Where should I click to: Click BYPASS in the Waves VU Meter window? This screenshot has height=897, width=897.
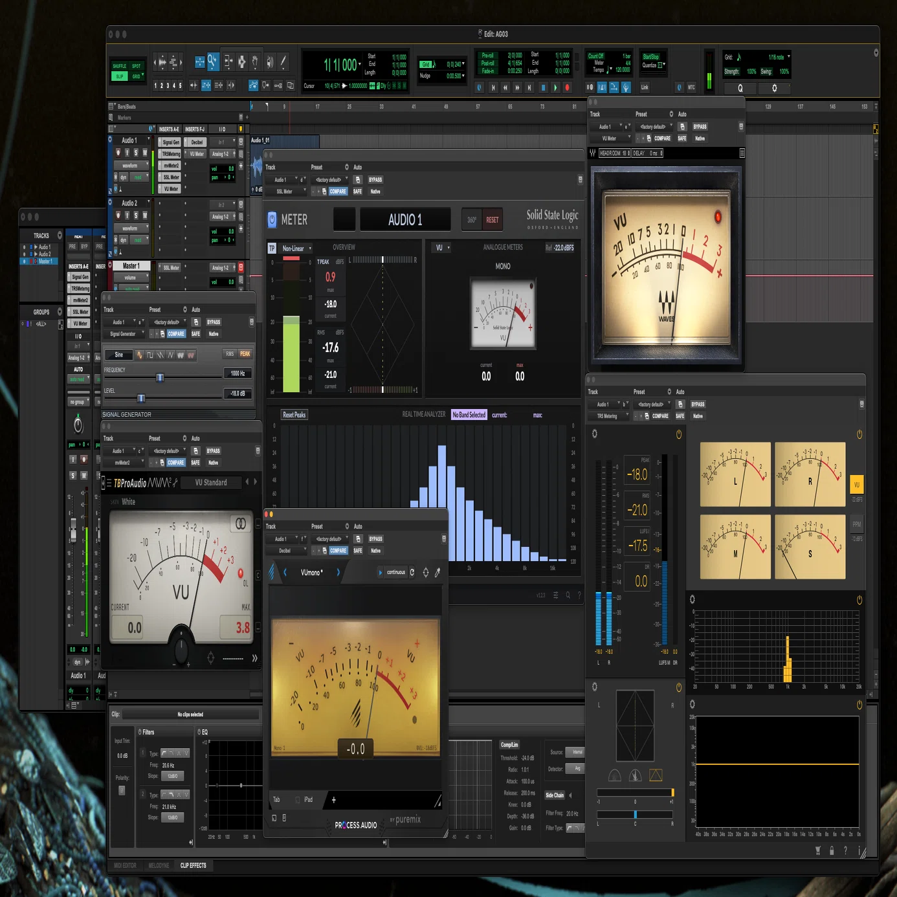[x=700, y=127]
